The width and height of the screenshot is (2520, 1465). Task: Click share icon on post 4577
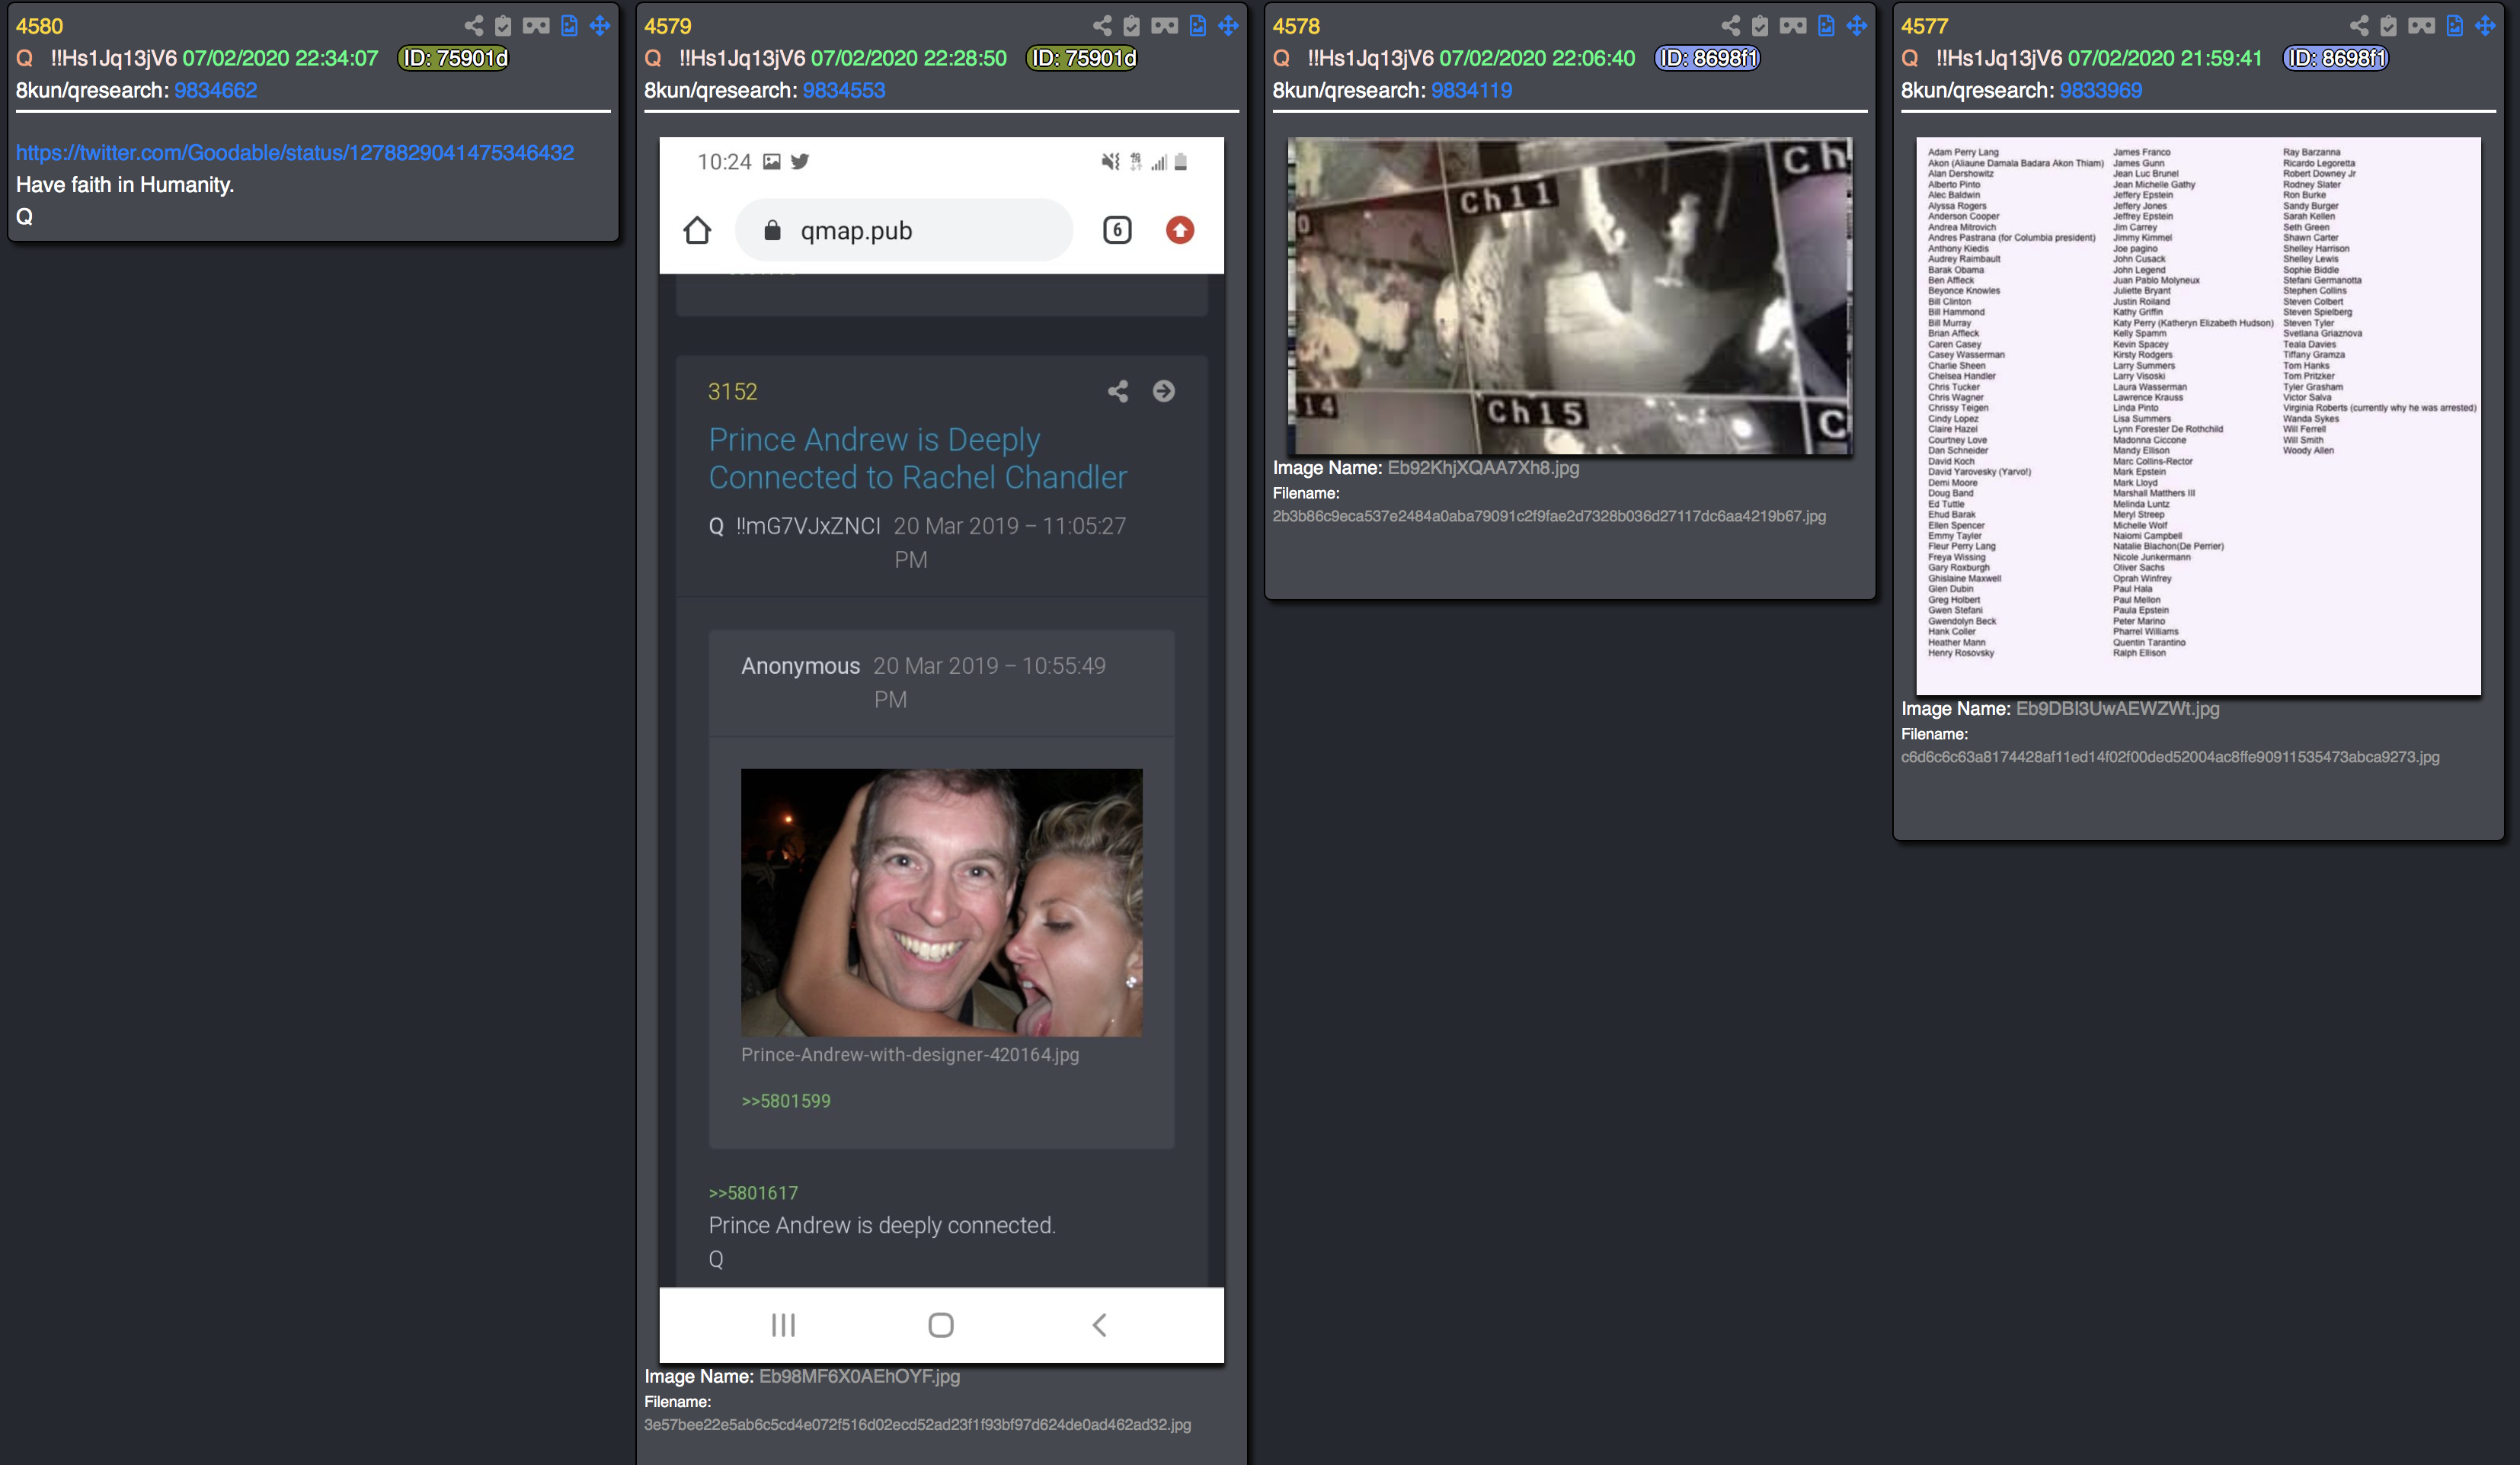click(x=2359, y=26)
